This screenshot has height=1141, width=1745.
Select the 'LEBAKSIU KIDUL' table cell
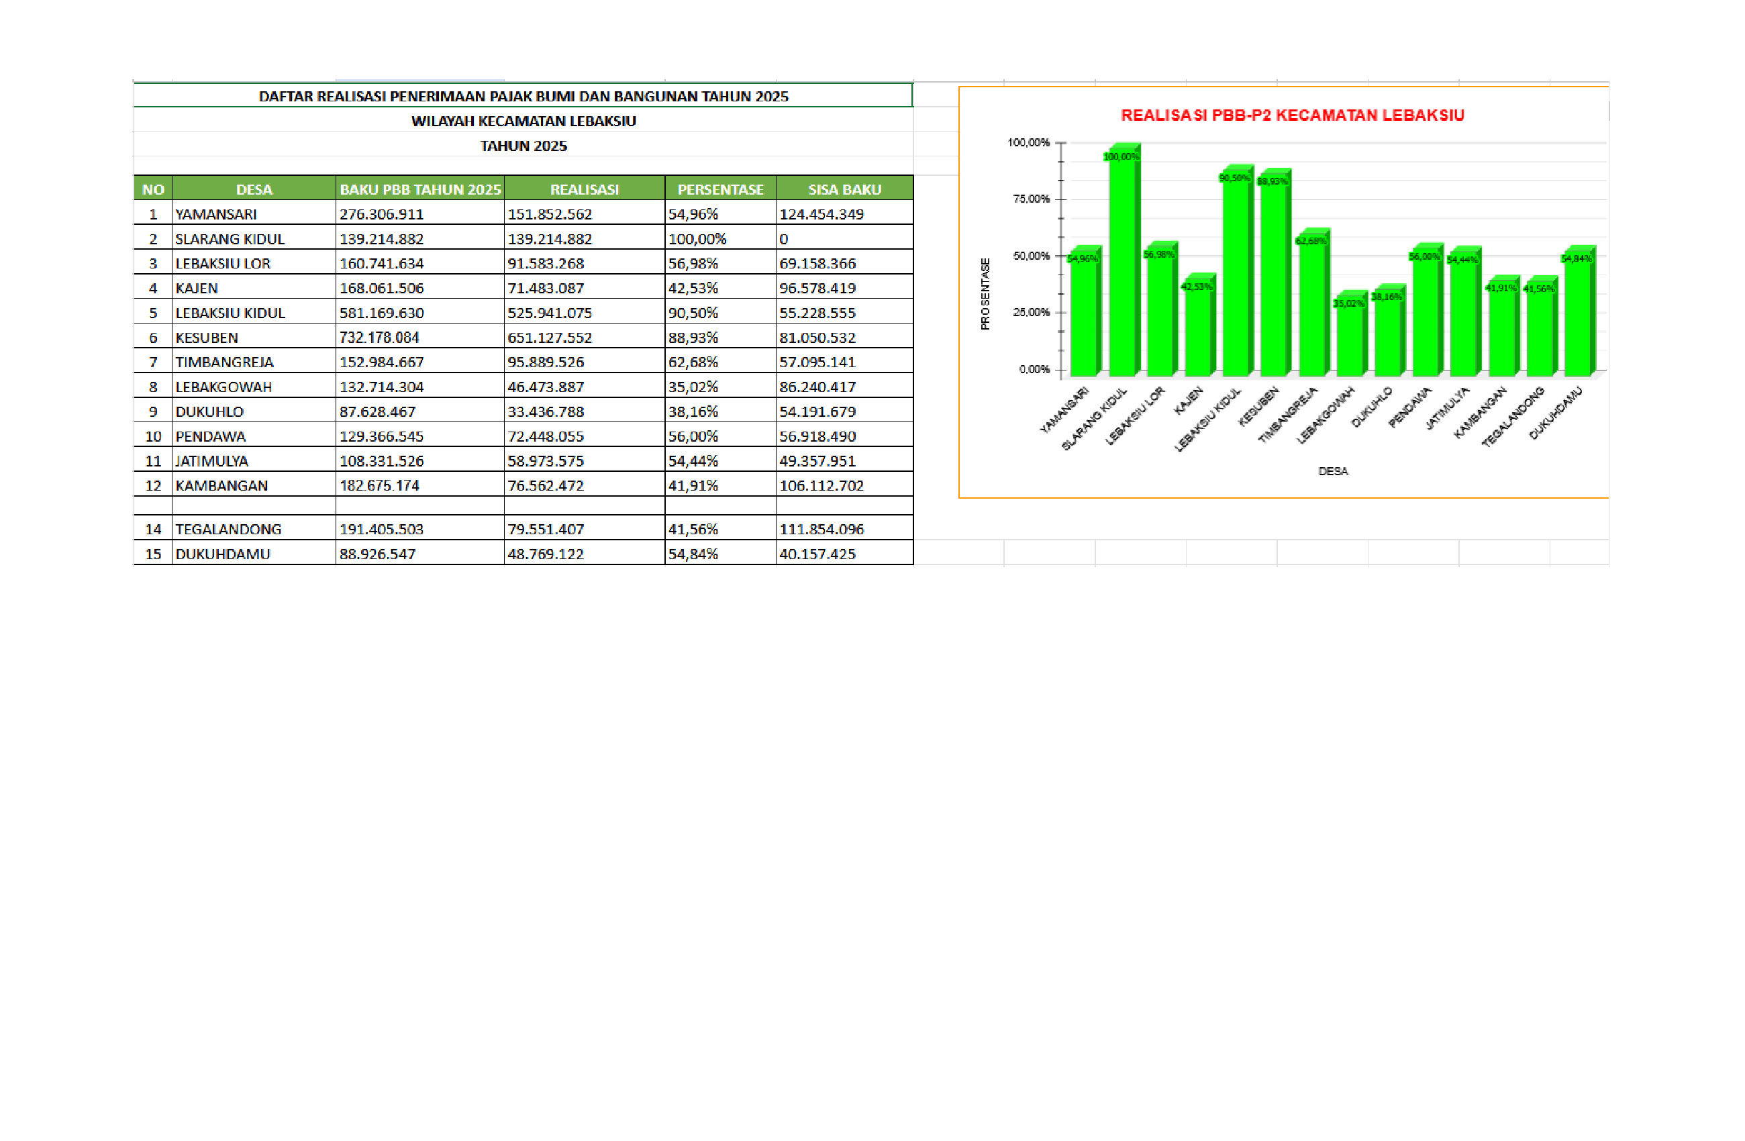pyautogui.click(x=254, y=312)
